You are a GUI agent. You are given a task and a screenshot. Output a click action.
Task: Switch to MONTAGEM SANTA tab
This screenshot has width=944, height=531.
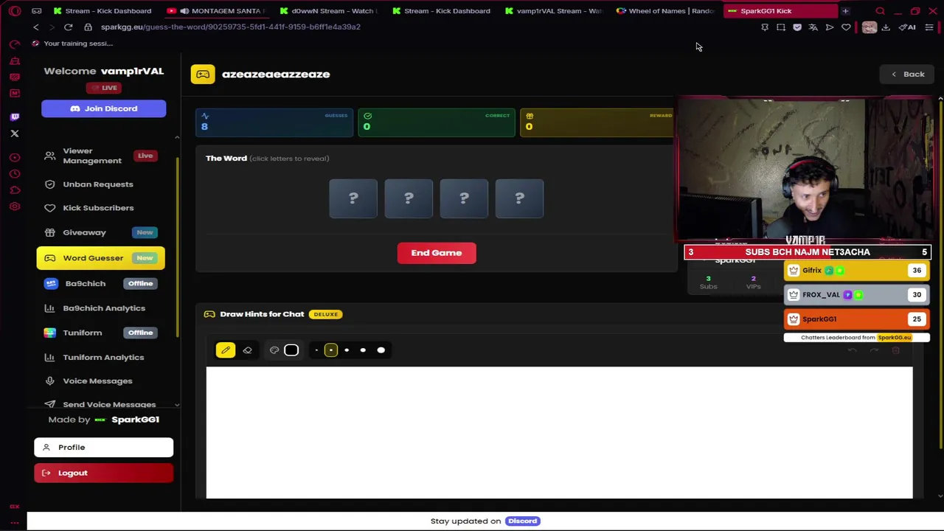point(218,11)
